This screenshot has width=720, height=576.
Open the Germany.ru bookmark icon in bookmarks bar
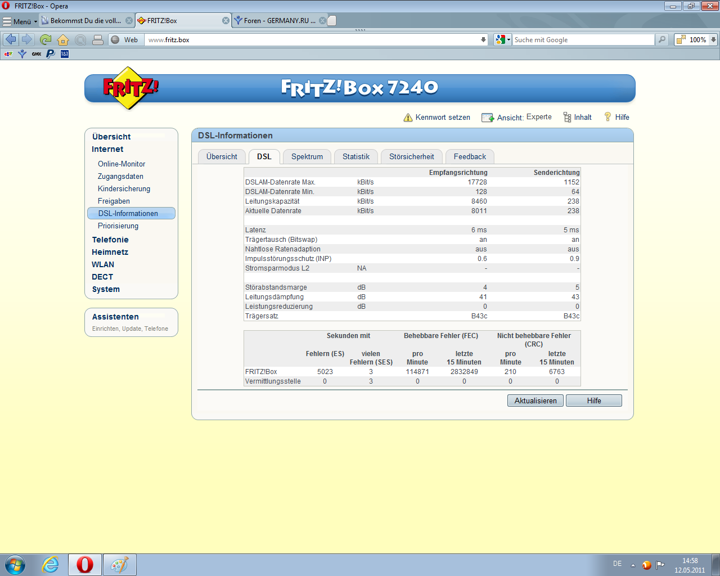pos(22,54)
